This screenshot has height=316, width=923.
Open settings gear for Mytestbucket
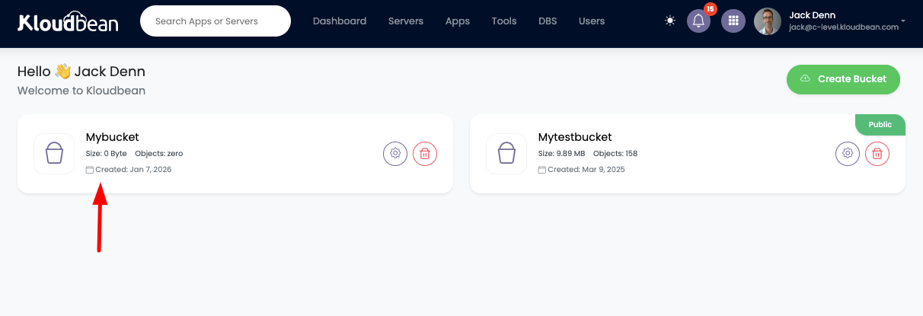point(847,154)
